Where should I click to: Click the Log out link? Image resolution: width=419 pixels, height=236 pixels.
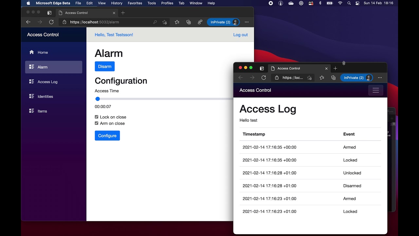(x=241, y=35)
